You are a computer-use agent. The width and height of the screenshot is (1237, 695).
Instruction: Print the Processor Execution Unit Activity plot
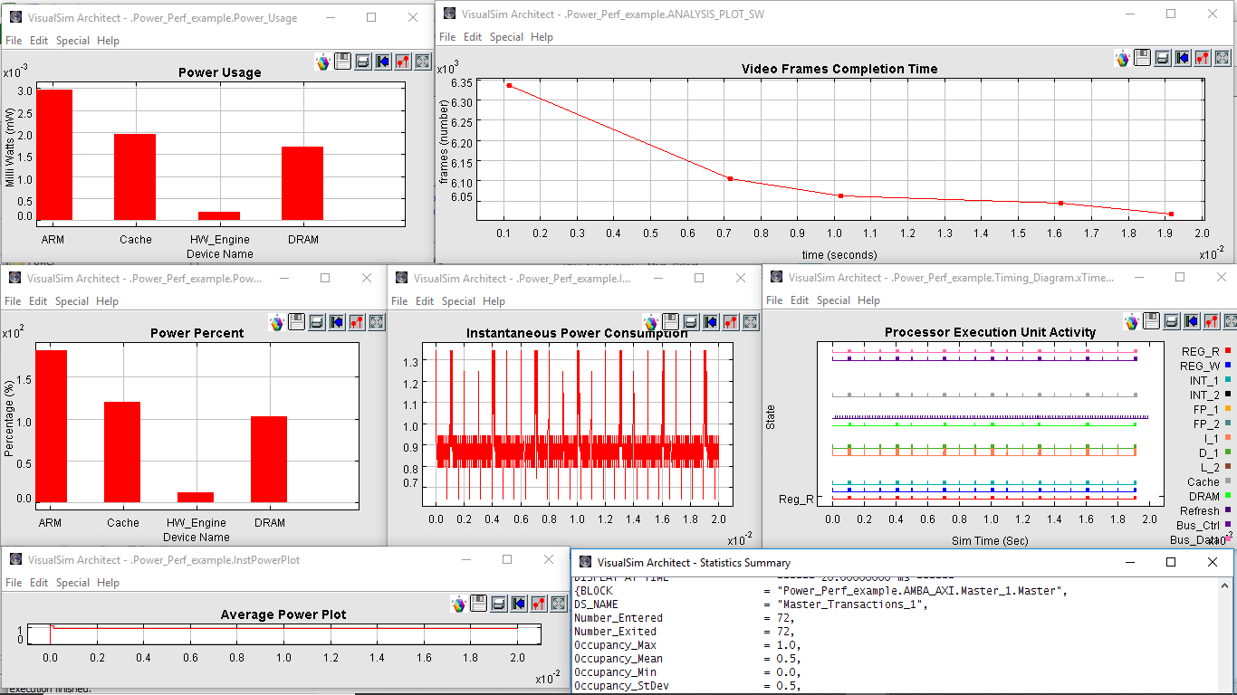(1171, 321)
